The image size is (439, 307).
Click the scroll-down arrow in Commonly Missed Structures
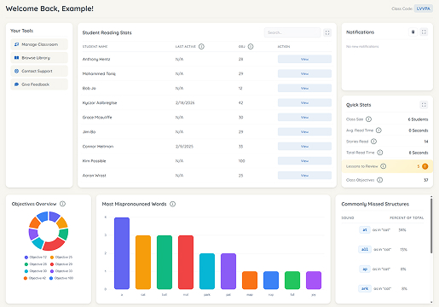pos(431,302)
